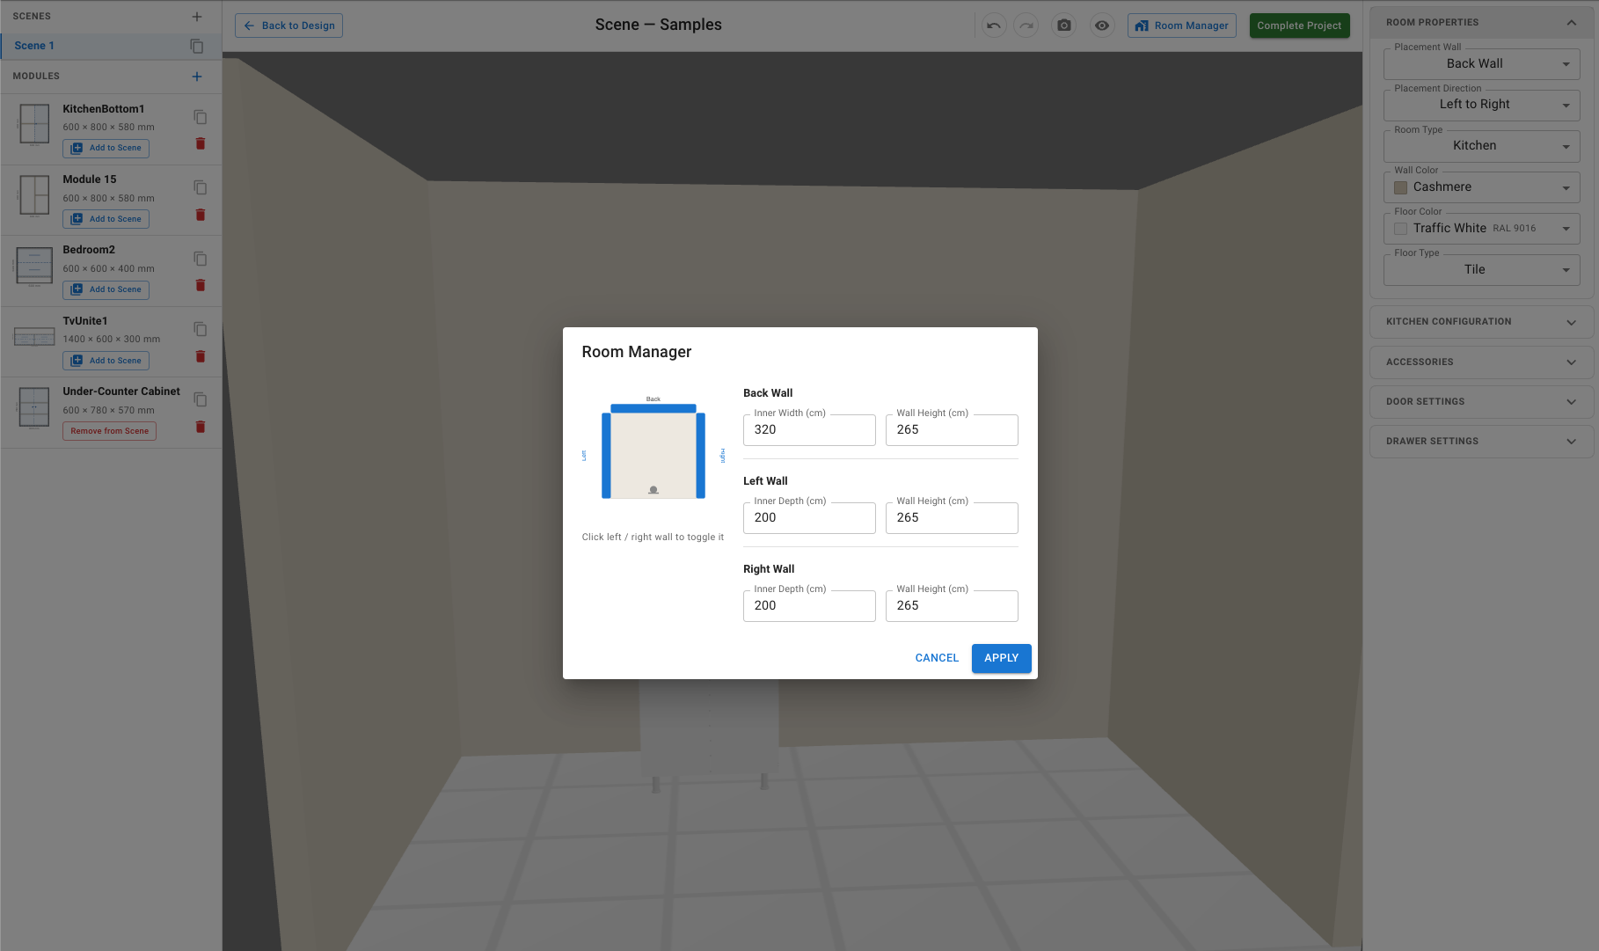Select the back wall in room diagram
The image size is (1599, 951).
653,408
